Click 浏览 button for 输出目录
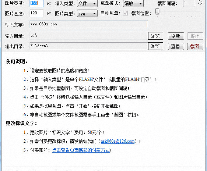 [155, 46]
